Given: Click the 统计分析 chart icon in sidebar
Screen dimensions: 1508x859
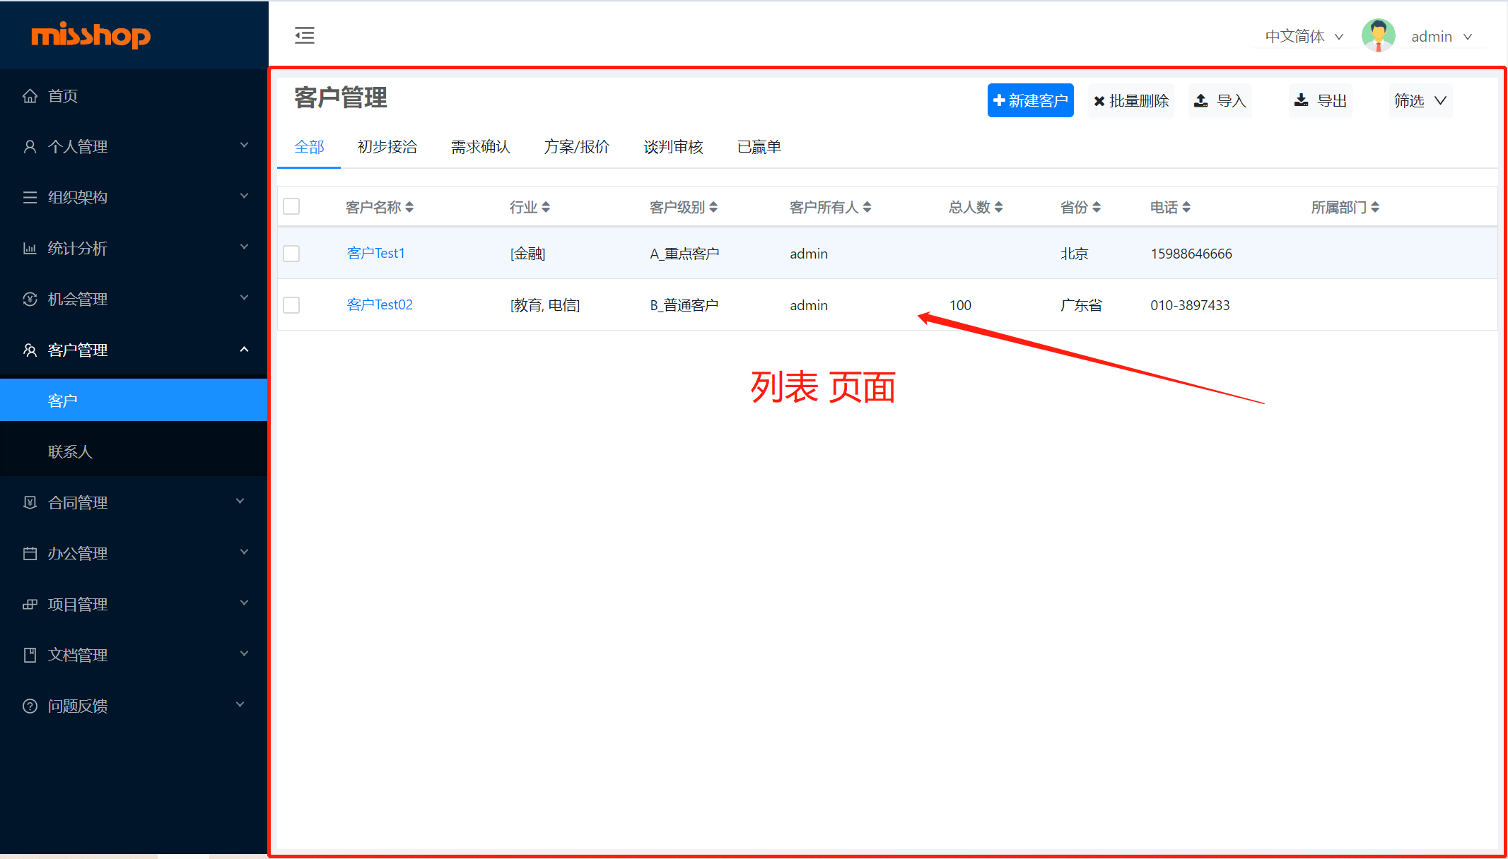Looking at the screenshot, I should pos(30,249).
